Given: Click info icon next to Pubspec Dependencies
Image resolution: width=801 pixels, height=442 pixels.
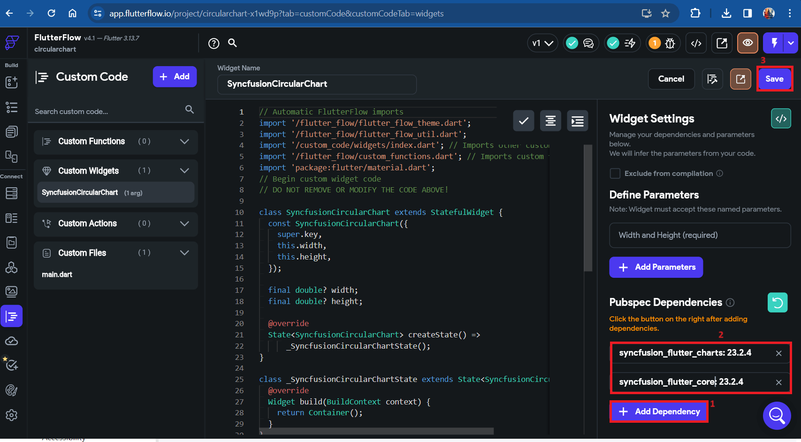Looking at the screenshot, I should [x=730, y=303].
